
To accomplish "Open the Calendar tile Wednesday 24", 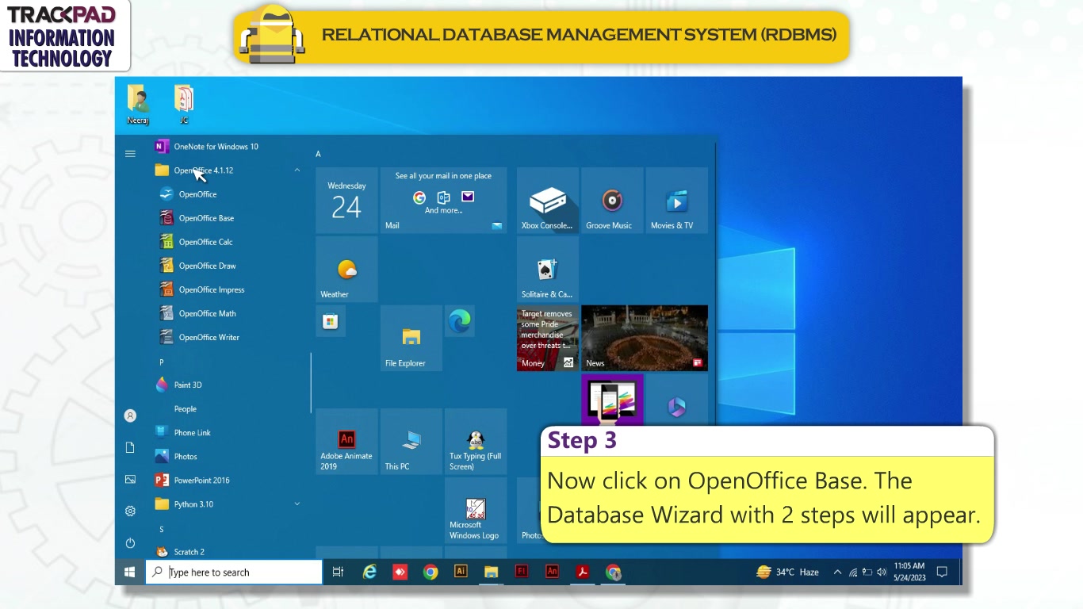I will (346, 201).
